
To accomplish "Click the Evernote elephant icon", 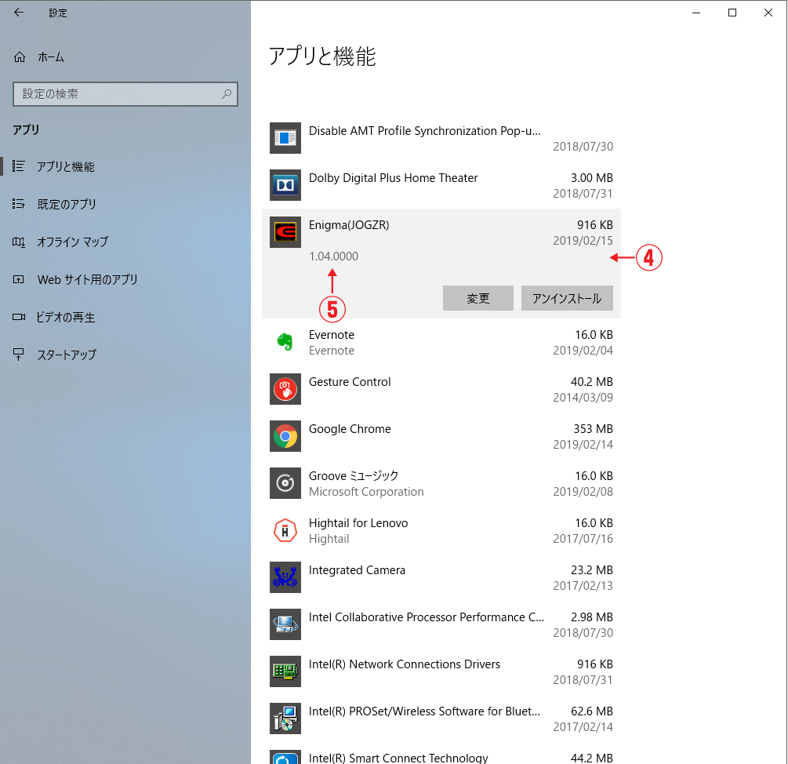I will click(x=285, y=342).
